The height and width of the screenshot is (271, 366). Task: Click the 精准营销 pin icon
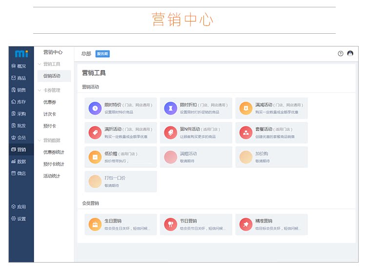[x=246, y=224]
